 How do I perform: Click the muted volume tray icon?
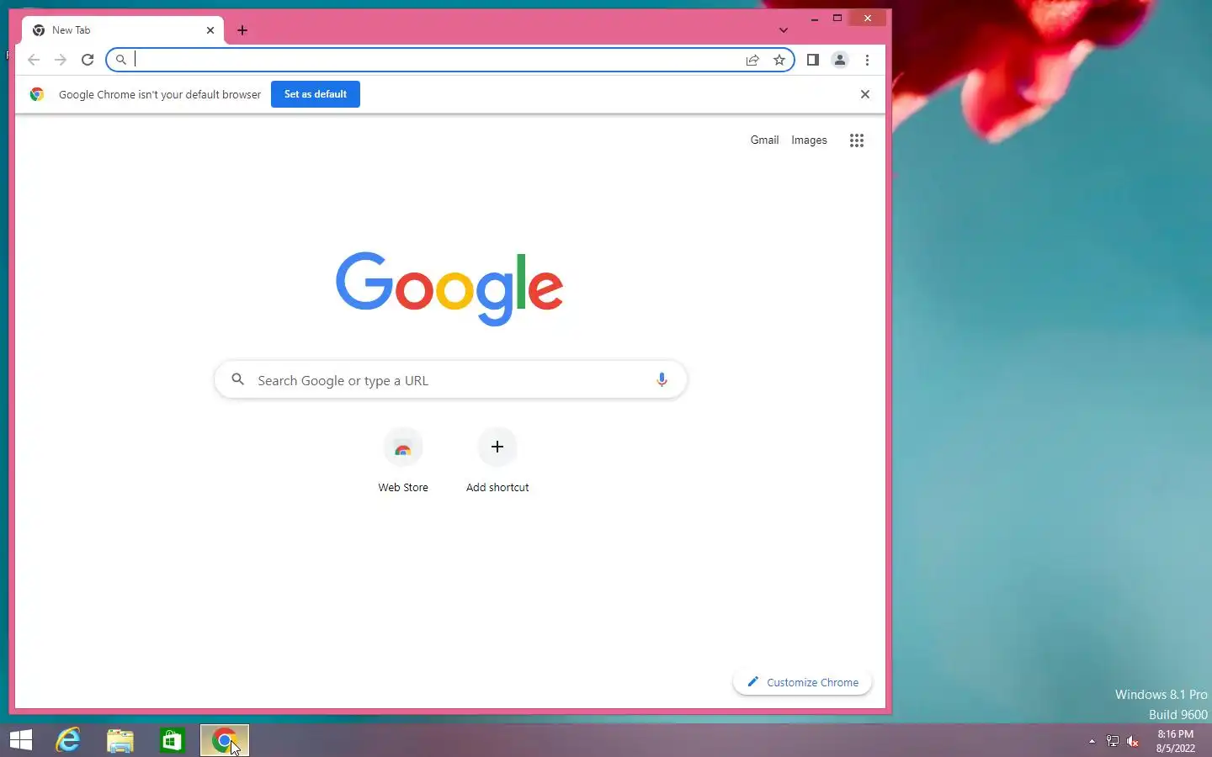1133,741
